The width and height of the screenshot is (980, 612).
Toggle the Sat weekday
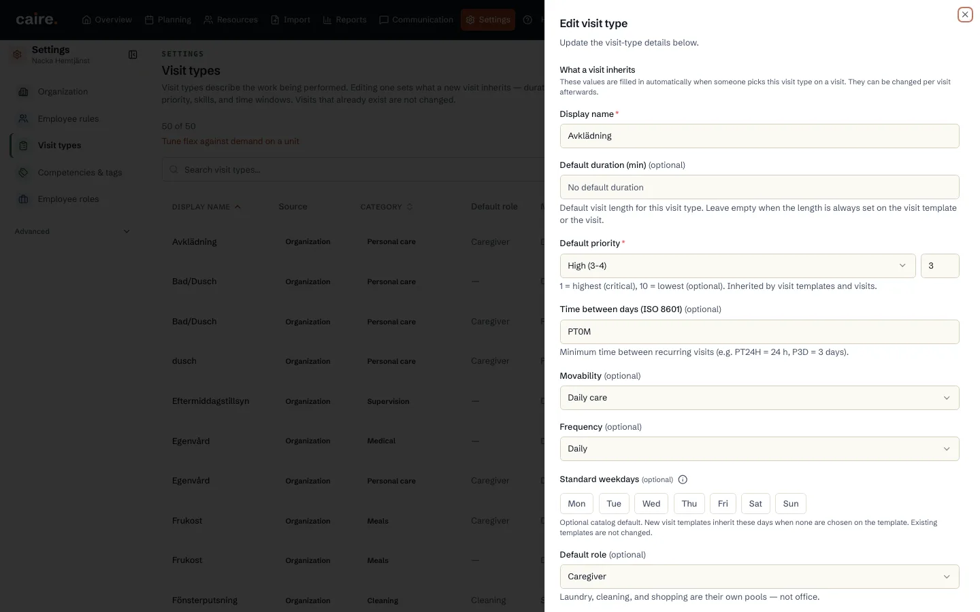[755, 504]
